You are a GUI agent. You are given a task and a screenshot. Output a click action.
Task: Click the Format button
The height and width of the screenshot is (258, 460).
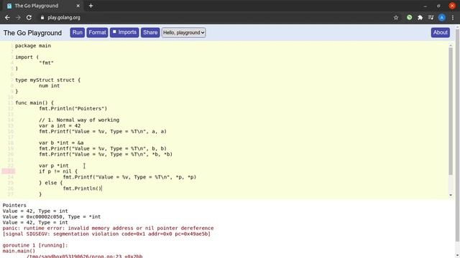click(97, 32)
